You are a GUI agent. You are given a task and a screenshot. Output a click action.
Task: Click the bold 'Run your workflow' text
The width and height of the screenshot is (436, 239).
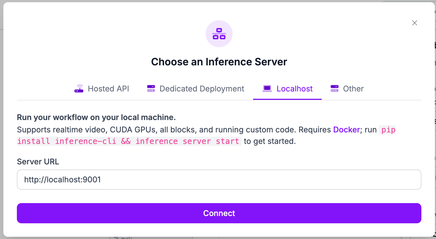click(x=96, y=117)
